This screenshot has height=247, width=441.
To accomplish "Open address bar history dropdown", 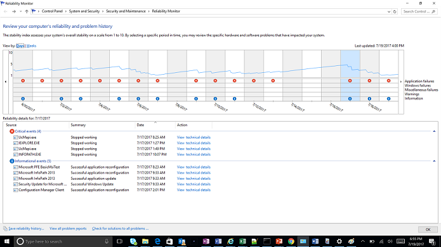I will (389, 11).
